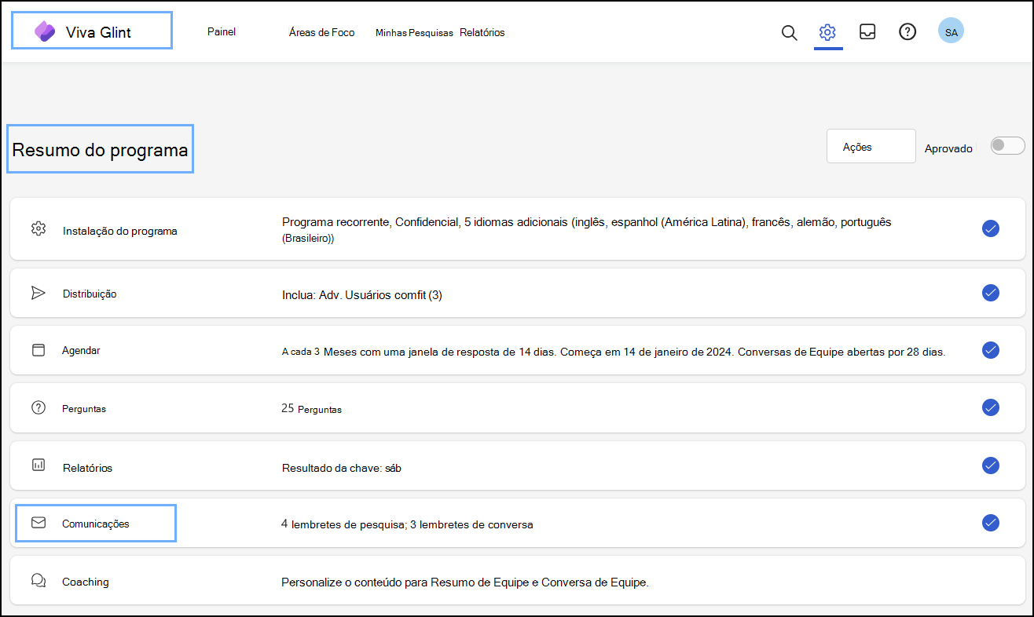Open the SA user avatar

pyautogui.click(x=951, y=31)
